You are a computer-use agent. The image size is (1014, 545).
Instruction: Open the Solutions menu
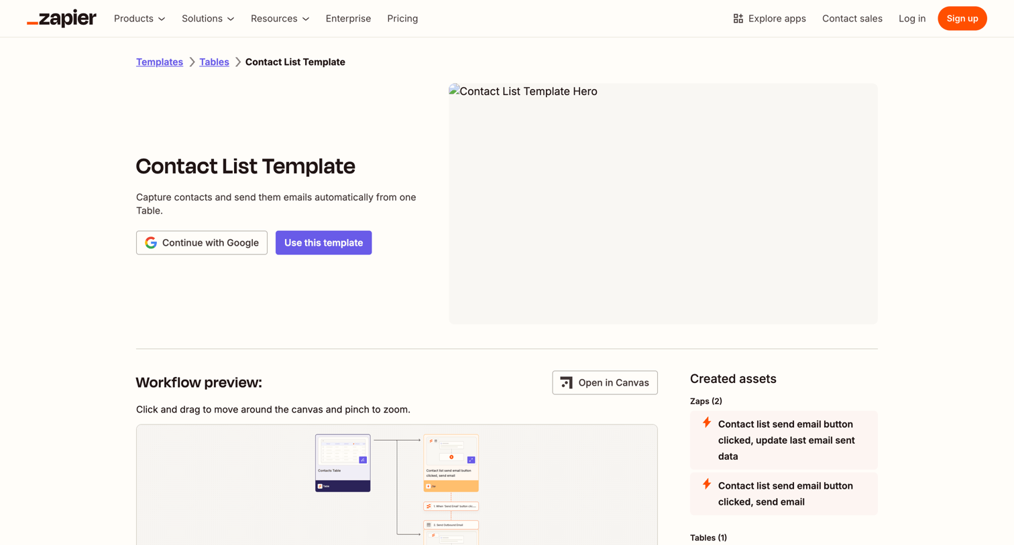(x=208, y=19)
